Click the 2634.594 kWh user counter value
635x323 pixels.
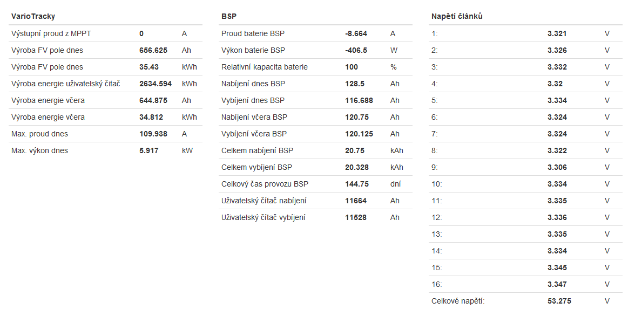[156, 84]
